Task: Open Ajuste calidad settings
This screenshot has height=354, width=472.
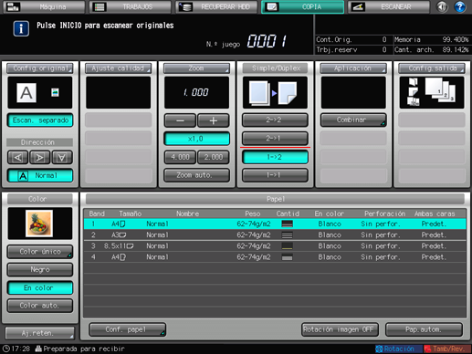Action: [x=118, y=68]
